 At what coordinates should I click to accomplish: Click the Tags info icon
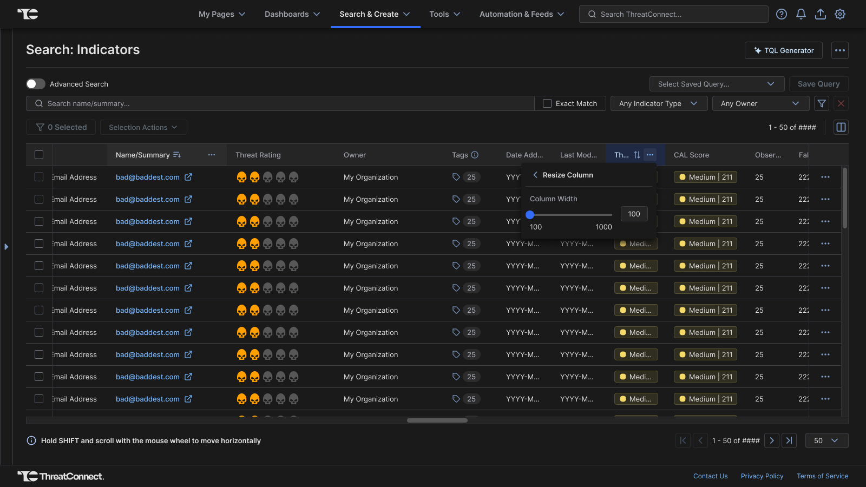(x=475, y=155)
